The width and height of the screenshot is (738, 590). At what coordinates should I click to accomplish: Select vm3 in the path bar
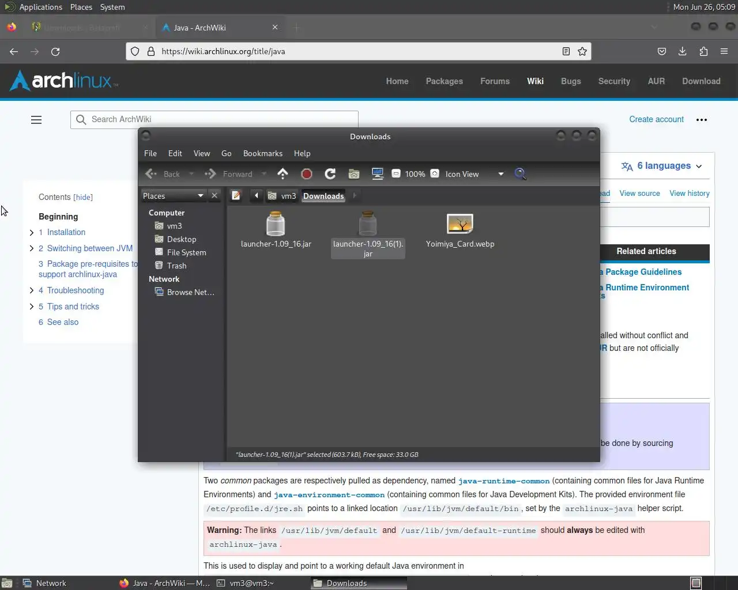282,195
